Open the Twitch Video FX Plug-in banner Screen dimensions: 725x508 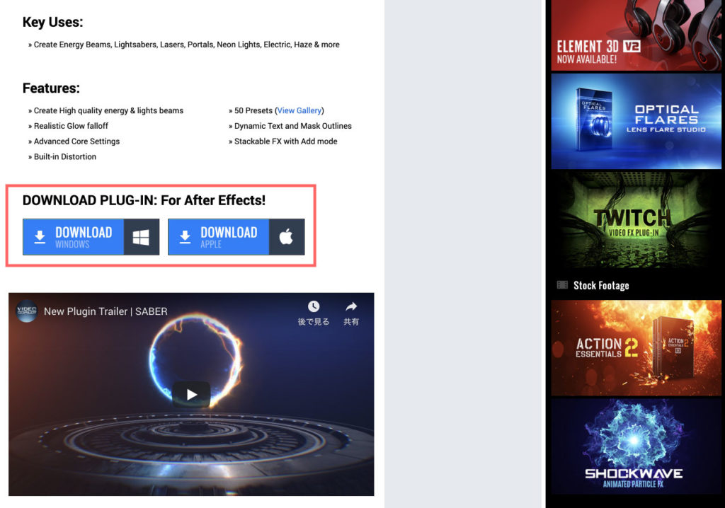click(636, 220)
